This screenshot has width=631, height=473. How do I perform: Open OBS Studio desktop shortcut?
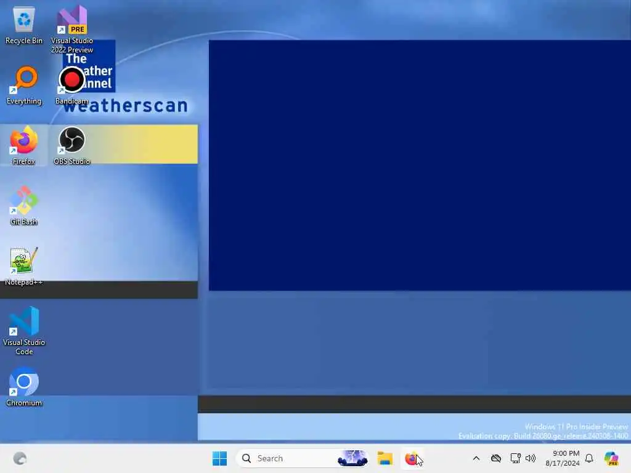point(72,145)
